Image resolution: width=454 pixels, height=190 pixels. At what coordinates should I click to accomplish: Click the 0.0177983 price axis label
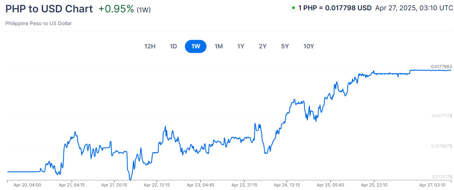pyautogui.click(x=441, y=67)
